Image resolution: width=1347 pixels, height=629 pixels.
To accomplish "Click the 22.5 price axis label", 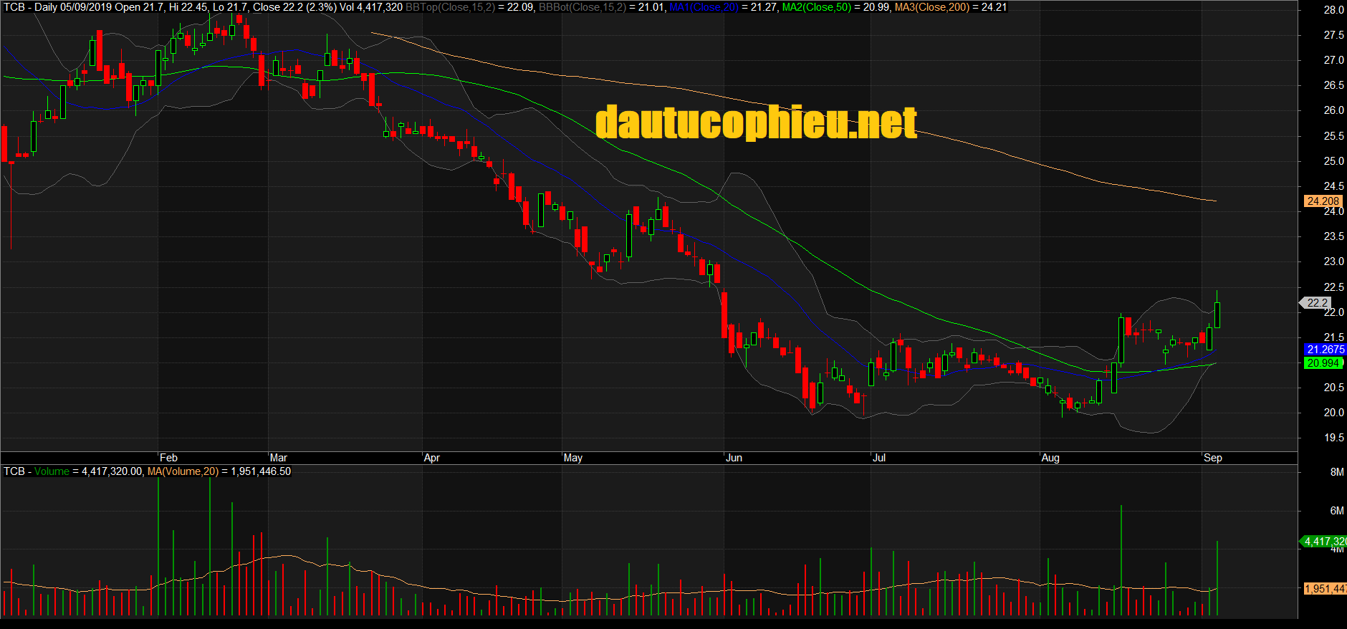I will click(1333, 287).
